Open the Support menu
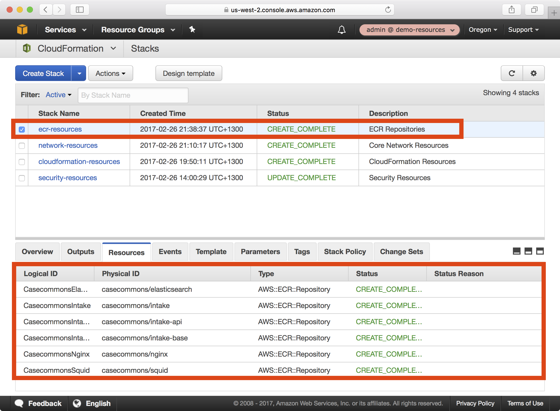Screen dimensions: 560x411 coord(523,30)
